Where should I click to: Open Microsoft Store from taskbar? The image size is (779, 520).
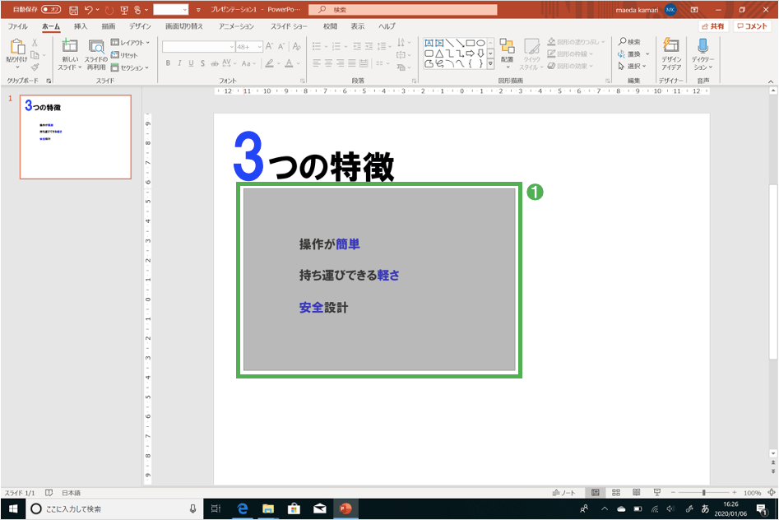tap(294, 508)
